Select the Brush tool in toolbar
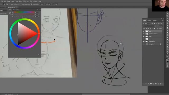The height and width of the screenshot is (95, 169). (x=167, y=26)
